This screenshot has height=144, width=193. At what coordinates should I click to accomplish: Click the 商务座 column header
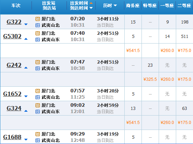133,6
